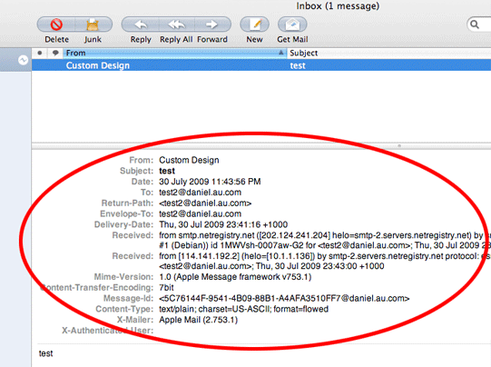Image resolution: width=491 pixels, height=367 pixels.
Task: Sort messages by the Subject column
Action: 389,53
